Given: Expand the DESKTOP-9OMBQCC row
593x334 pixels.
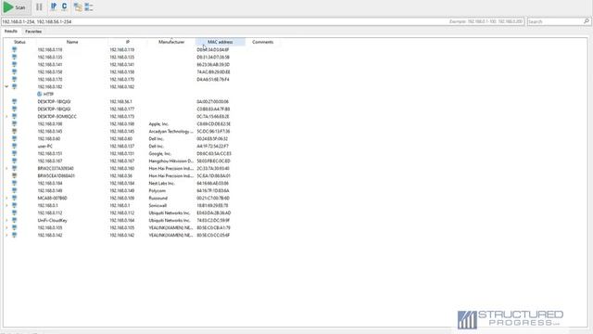Looking at the screenshot, I should [6, 116].
